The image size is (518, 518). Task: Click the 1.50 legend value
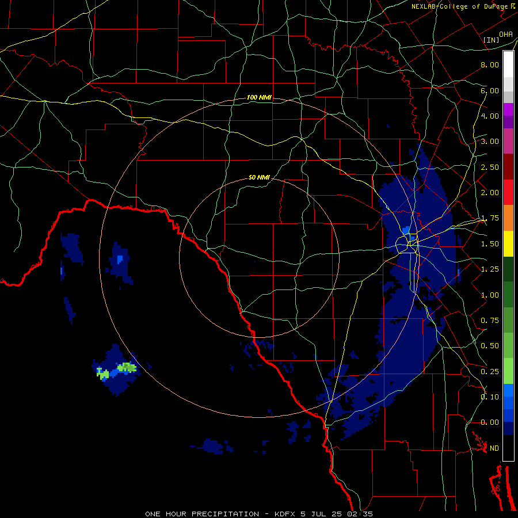[x=490, y=244]
